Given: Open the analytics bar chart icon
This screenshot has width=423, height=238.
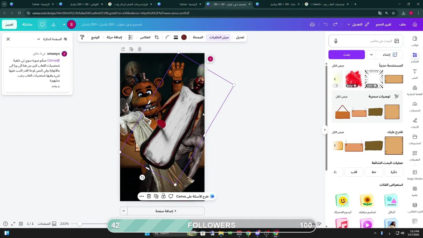Looking at the screenshot, I should point(53,24).
